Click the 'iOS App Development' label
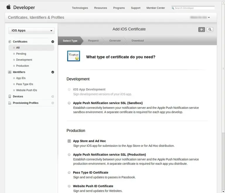 (x=89, y=89)
